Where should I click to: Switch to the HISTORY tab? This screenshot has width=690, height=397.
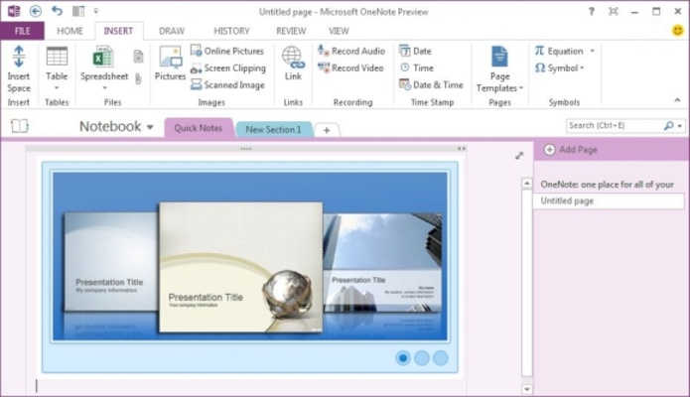click(x=231, y=31)
